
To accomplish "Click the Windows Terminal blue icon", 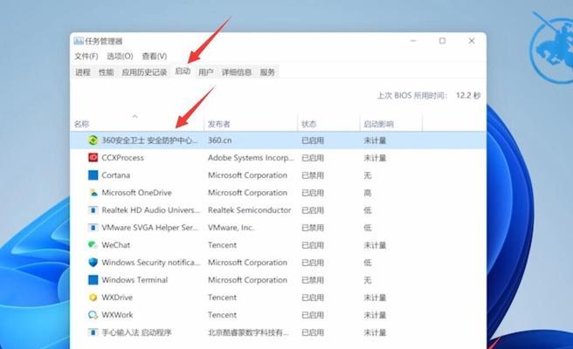I will (93, 280).
